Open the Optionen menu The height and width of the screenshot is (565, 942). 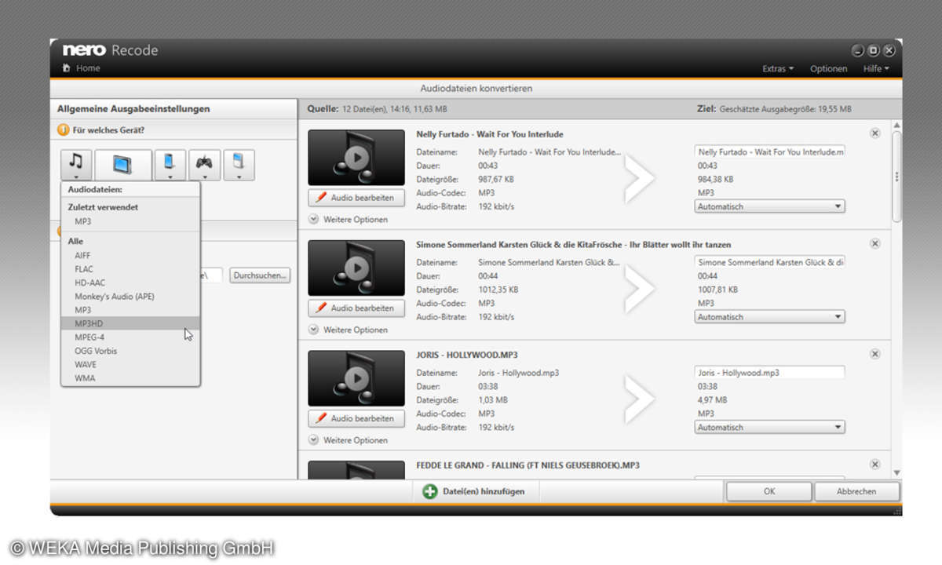829,69
